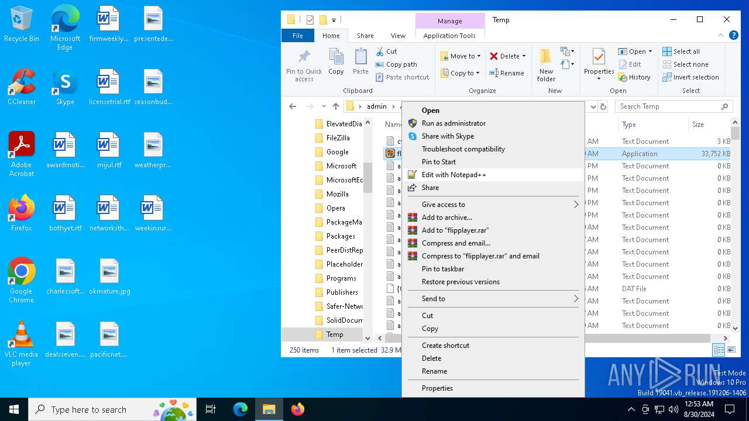The height and width of the screenshot is (421, 749).
Task: Click Select none in ribbon
Action: 685,64
